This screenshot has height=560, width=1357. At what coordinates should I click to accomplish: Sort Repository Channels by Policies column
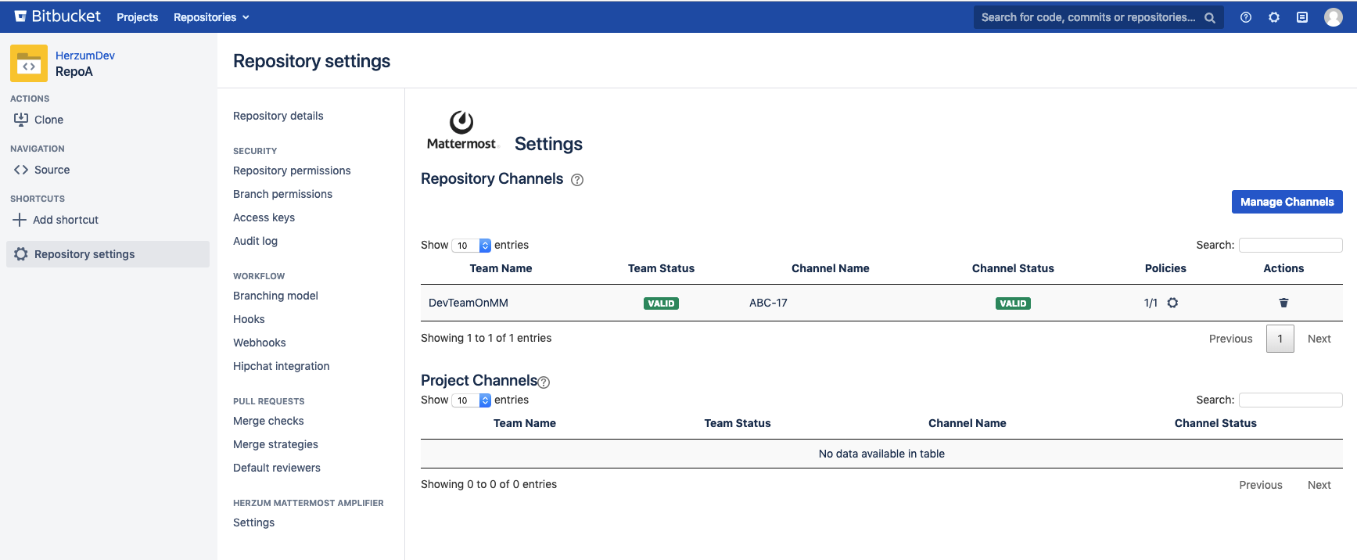point(1165,268)
